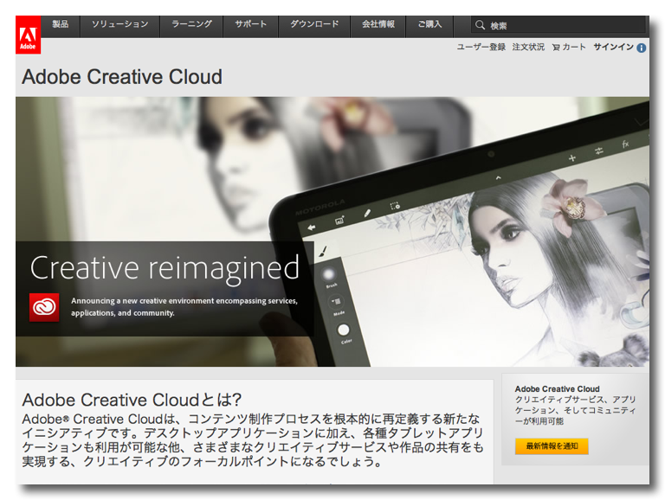Open the 注文状況 link
The height and width of the screenshot is (500, 665).
528,47
